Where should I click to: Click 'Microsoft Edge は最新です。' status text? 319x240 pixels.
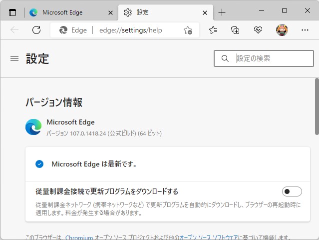[x=94, y=164]
